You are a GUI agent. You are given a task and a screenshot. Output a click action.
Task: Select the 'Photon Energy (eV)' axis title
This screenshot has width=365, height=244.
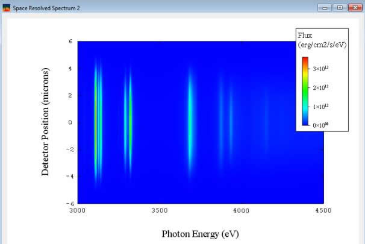[201, 233]
